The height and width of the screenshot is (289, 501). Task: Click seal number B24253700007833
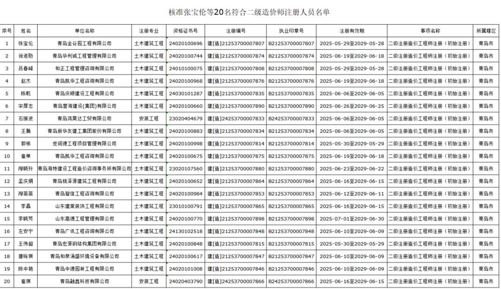point(291,119)
